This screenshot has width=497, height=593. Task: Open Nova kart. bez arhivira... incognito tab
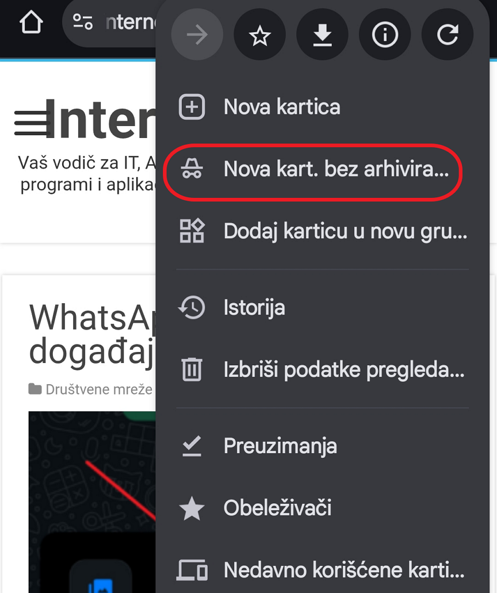[x=322, y=169]
